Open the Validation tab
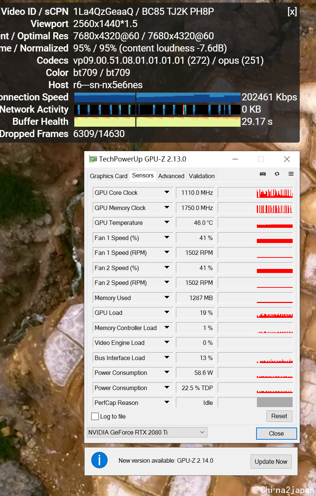 click(202, 176)
